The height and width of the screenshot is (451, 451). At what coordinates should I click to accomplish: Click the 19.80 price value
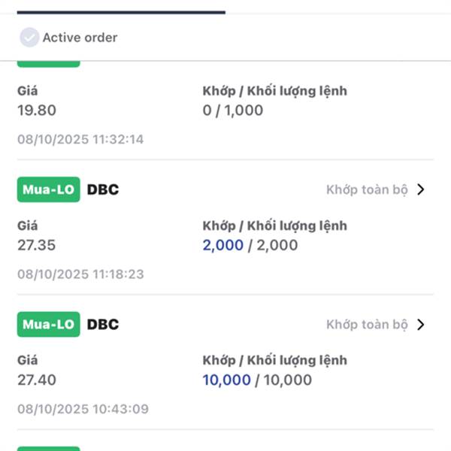tap(37, 110)
